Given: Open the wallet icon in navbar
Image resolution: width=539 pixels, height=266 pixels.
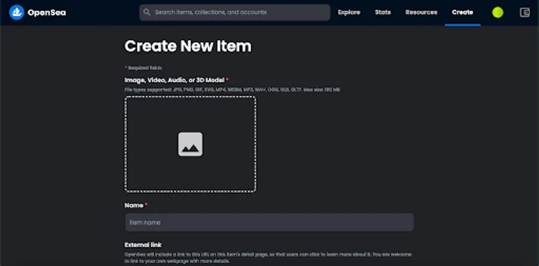Looking at the screenshot, I should click(x=524, y=13).
